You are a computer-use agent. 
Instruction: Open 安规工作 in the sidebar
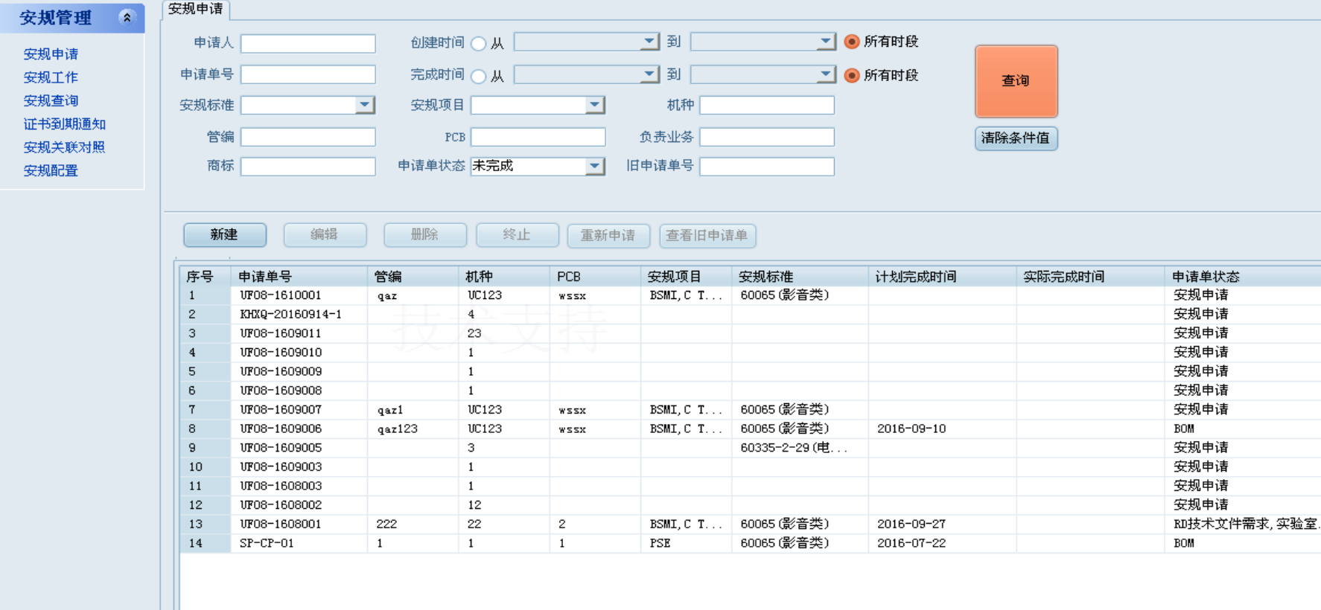coord(51,77)
